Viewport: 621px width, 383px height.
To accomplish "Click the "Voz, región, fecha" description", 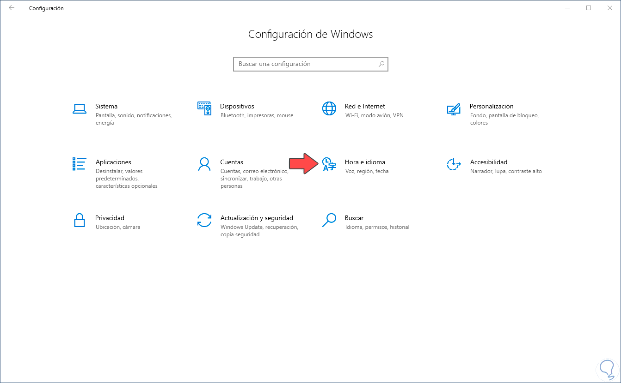I will tap(367, 171).
